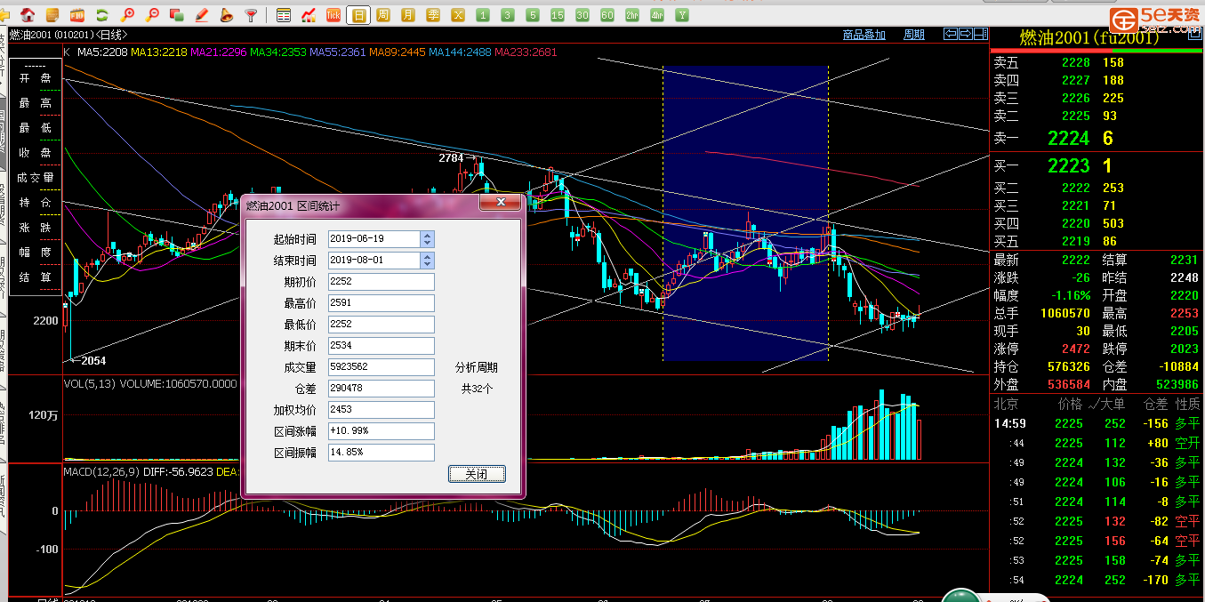Click the orange notebook toolbar icon
1205x602 pixels.
click(x=52, y=15)
